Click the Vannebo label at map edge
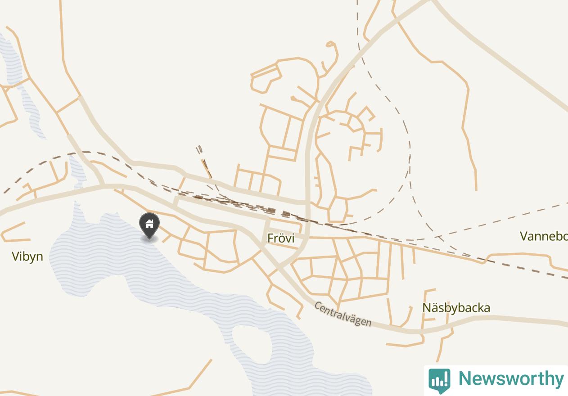The width and height of the screenshot is (568, 396). click(544, 236)
